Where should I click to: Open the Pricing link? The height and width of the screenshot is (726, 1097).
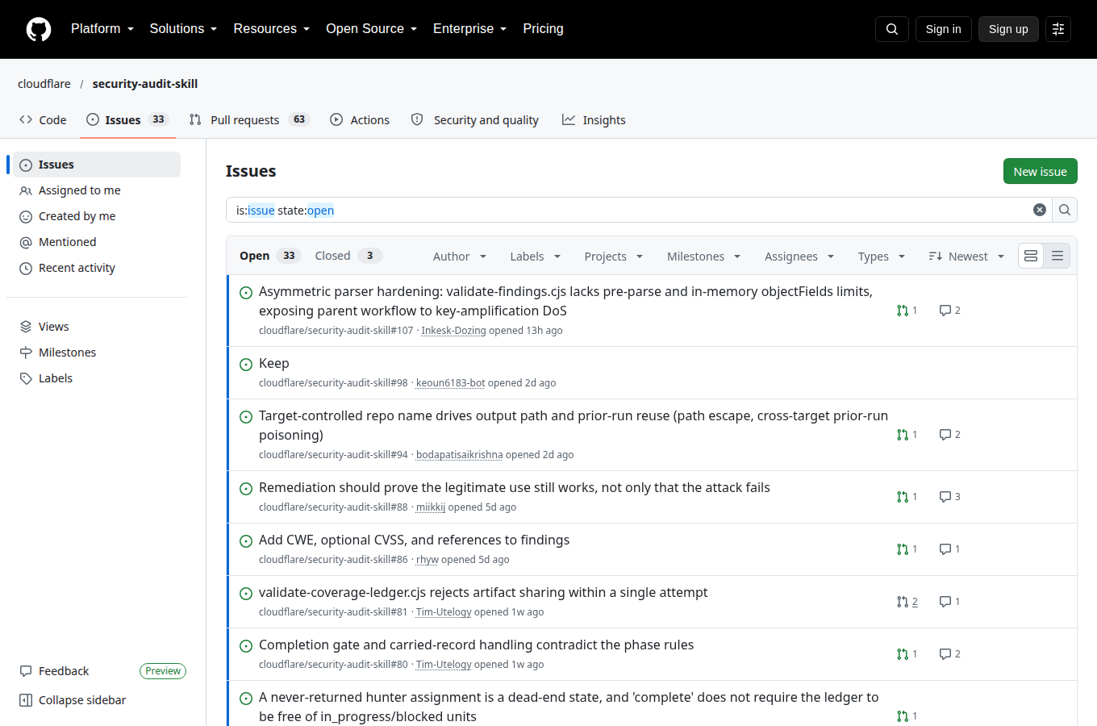[543, 29]
